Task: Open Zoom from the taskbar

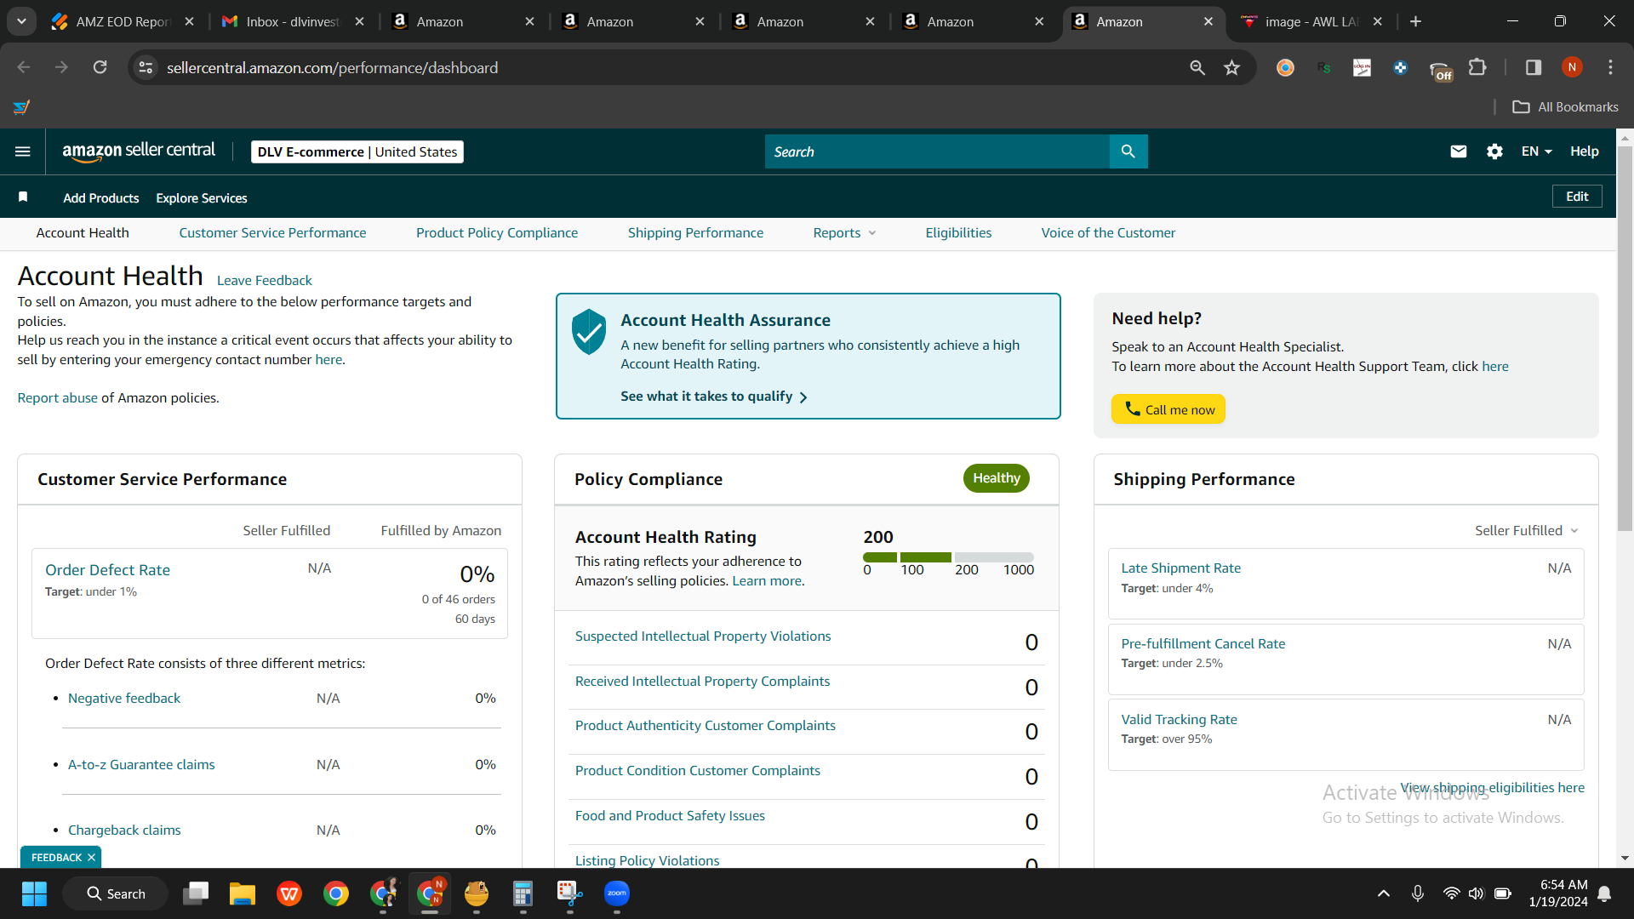Action: (617, 893)
